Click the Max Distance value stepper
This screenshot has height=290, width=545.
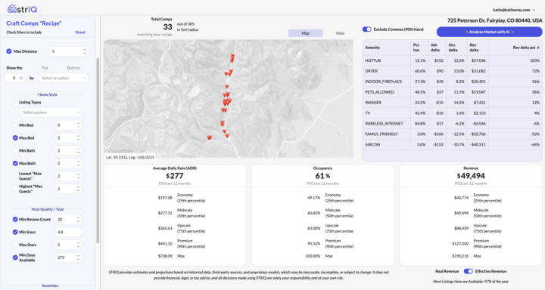coord(84,51)
